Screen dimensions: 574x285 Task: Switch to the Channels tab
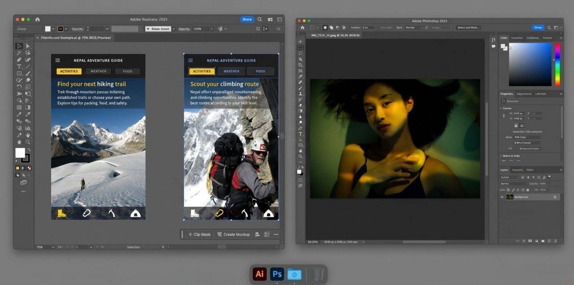[x=517, y=170]
